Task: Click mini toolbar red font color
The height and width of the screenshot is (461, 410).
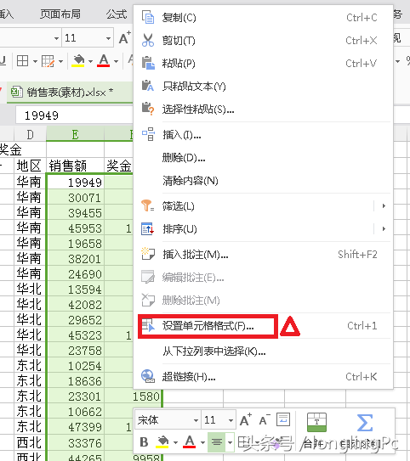Action: pos(190,441)
